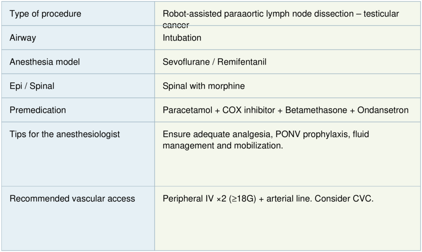Click the 'Sevoflurane / Remifentanil' cell
Image resolution: width=422 pixels, height=252 pixels.
[214, 62]
